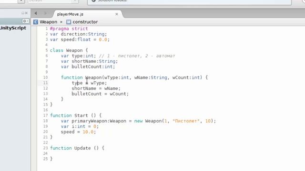Click line number 18 in the gutter
Viewport: 305px width, 171px height.
click(45, 121)
